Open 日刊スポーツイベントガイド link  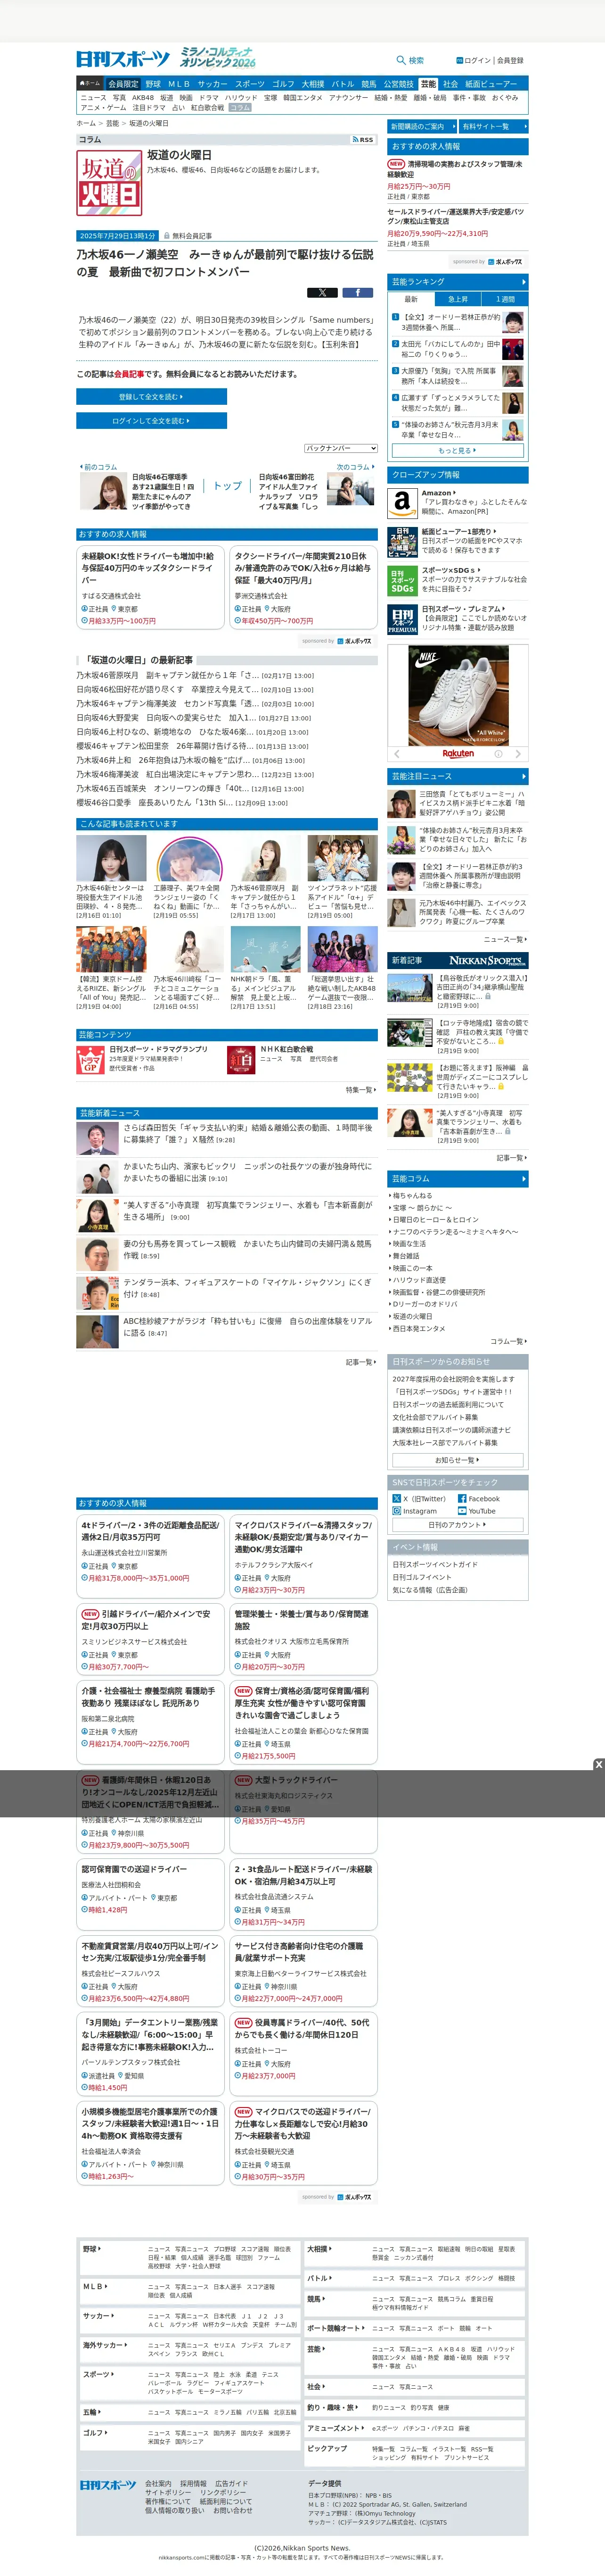point(435,1564)
